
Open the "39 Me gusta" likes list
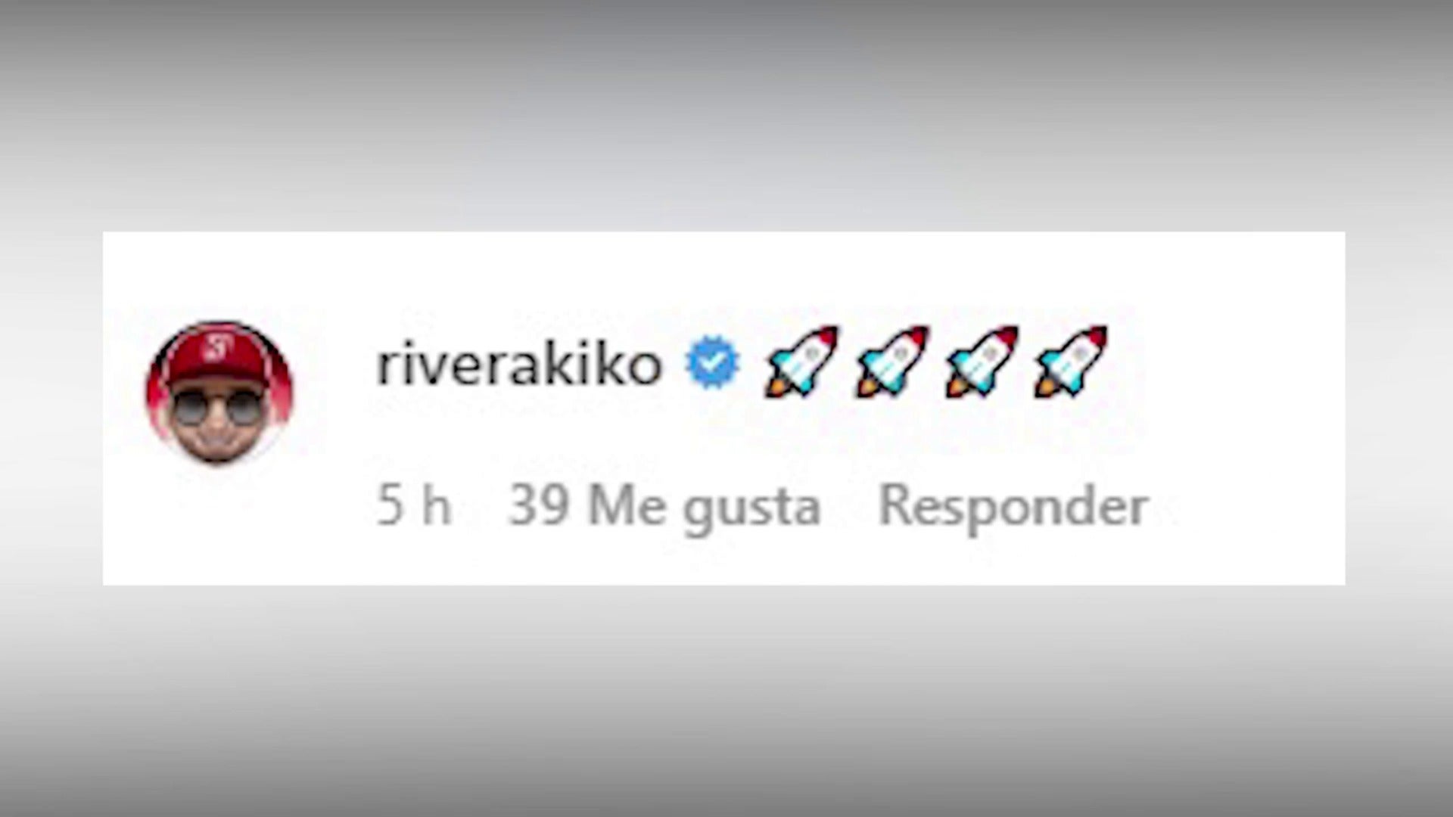click(x=664, y=507)
